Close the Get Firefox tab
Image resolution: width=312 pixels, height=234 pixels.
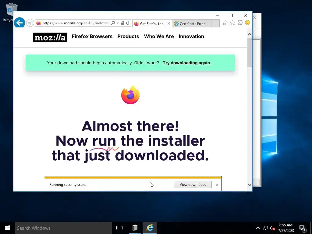tap(169, 23)
